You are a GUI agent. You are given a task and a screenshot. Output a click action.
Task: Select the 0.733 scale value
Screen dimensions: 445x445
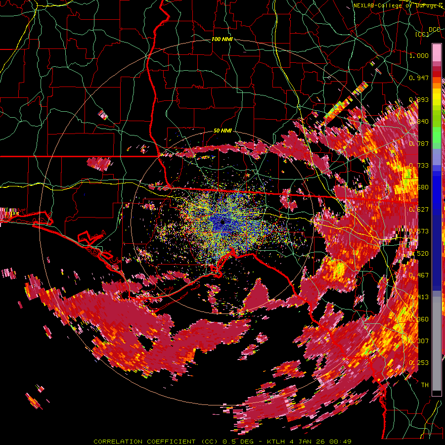coord(419,166)
